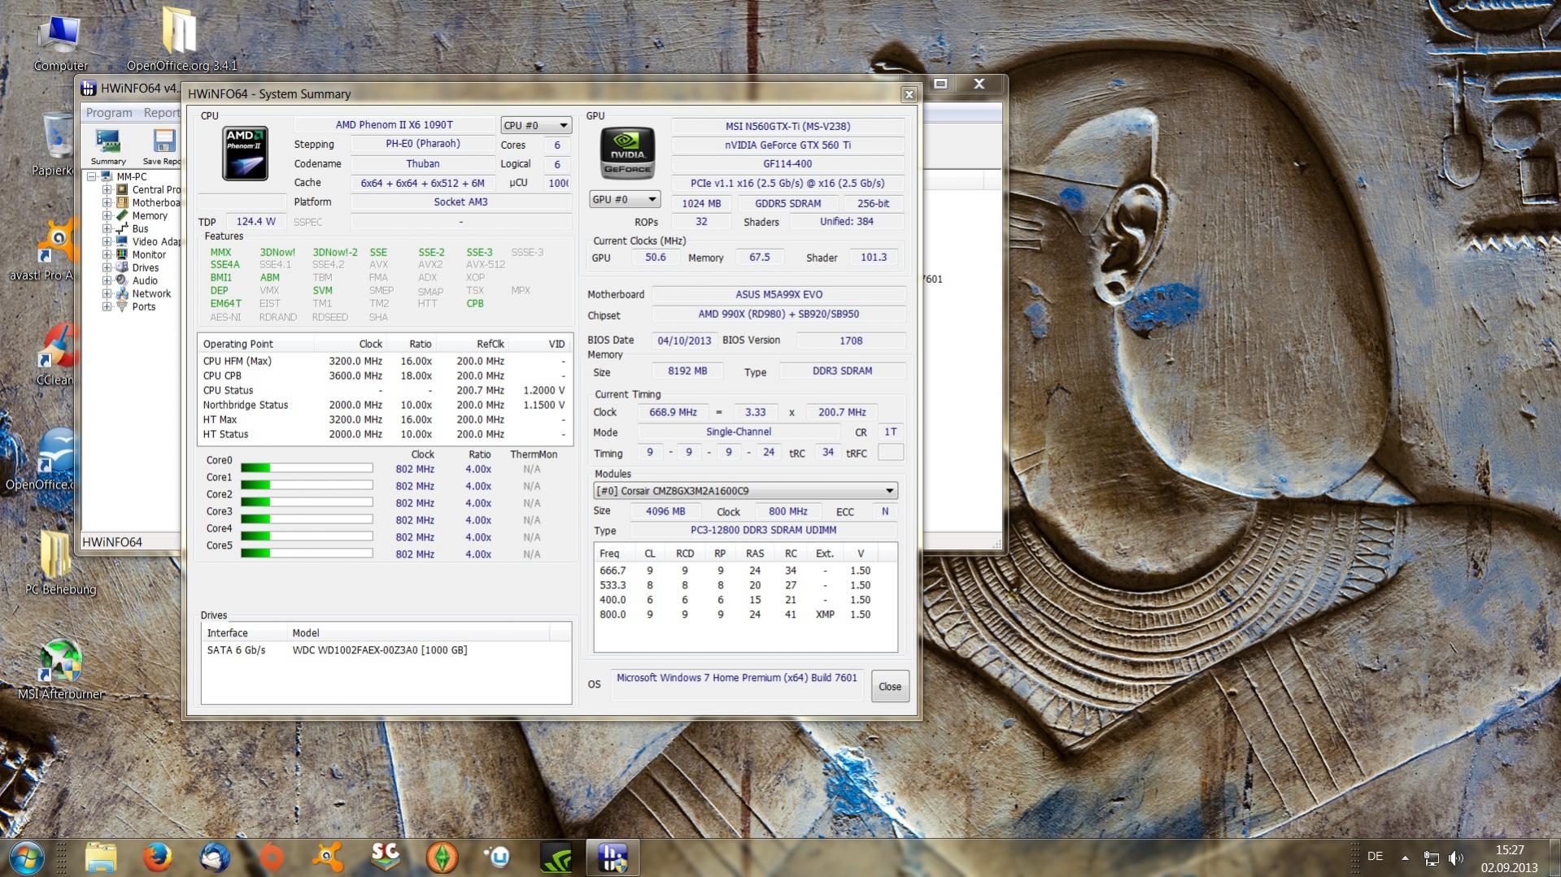1561x877 pixels.
Task: Open the Computer desktop icon
Action: point(60,42)
